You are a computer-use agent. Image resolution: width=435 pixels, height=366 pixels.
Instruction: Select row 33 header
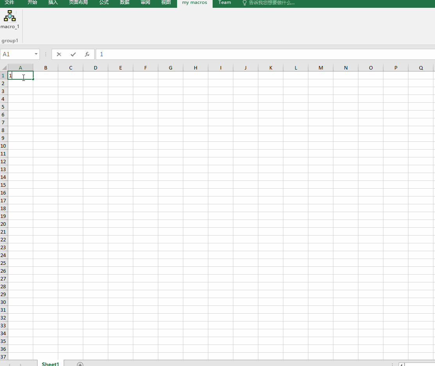pos(4,325)
